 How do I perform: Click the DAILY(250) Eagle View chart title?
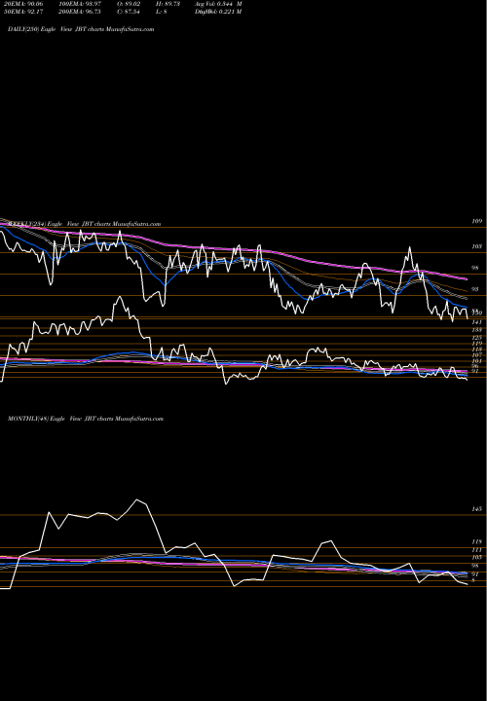(x=81, y=29)
